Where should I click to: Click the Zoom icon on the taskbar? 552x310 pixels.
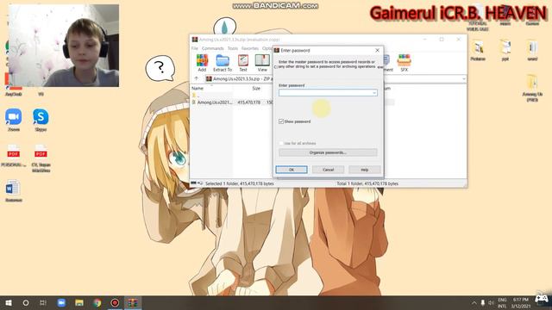61,302
